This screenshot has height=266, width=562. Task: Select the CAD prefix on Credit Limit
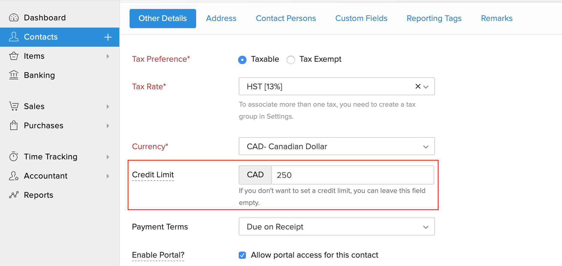pyautogui.click(x=255, y=175)
